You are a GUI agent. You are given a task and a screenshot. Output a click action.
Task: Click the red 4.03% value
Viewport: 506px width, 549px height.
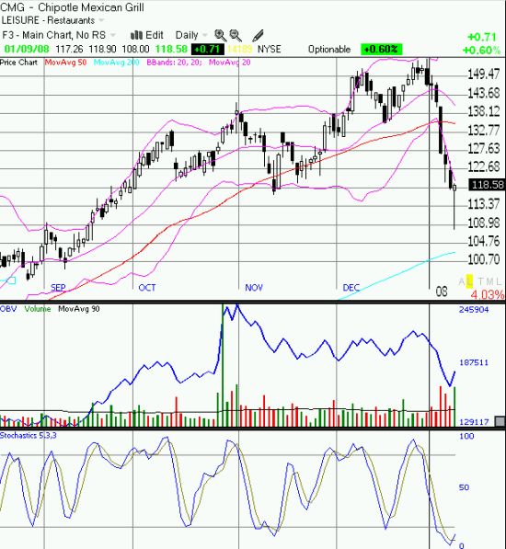(487, 294)
